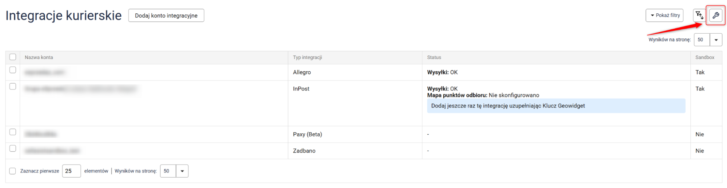Expand the Pokaż filtry dropdown
This screenshot has width=727, height=188.
coord(665,16)
